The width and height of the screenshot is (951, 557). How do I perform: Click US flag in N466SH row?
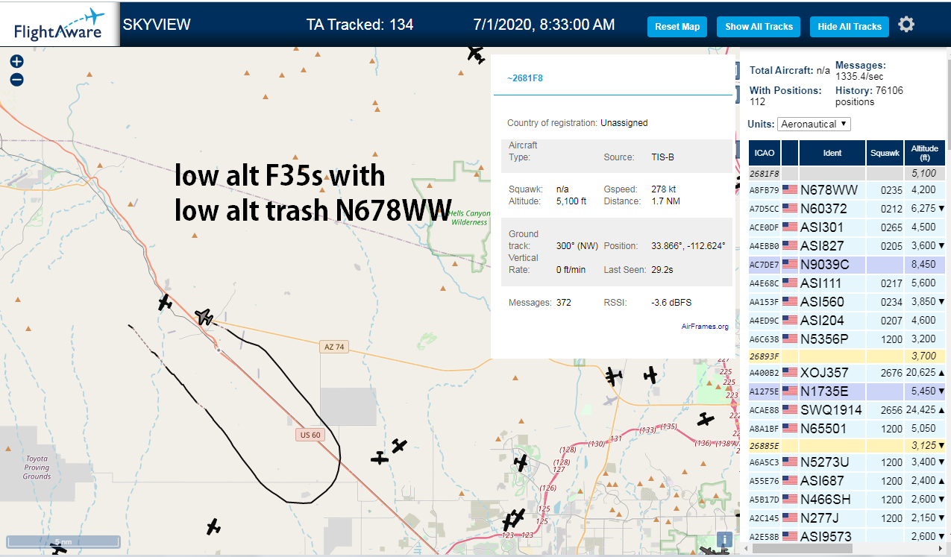coord(790,500)
